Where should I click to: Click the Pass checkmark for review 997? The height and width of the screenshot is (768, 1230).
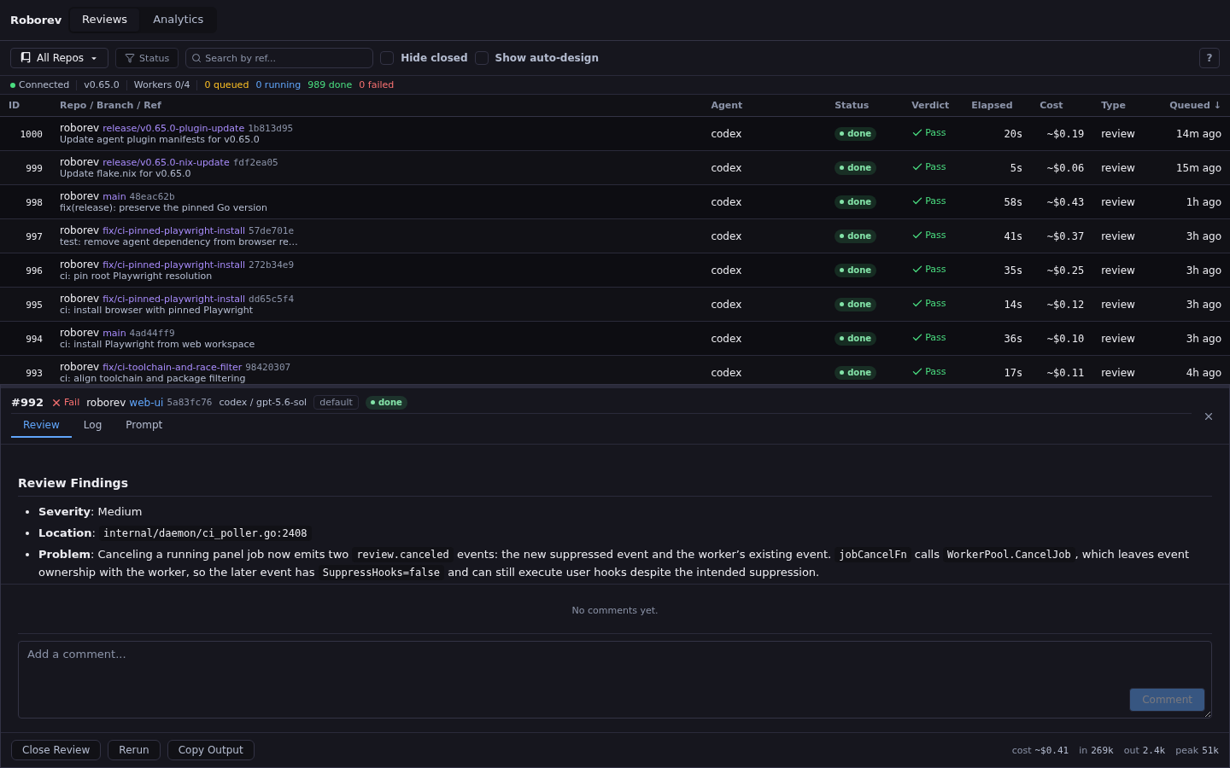pyautogui.click(x=917, y=236)
